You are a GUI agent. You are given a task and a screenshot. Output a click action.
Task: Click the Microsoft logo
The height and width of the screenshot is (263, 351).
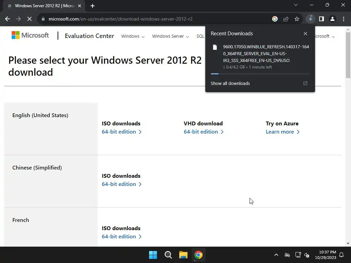coord(30,35)
